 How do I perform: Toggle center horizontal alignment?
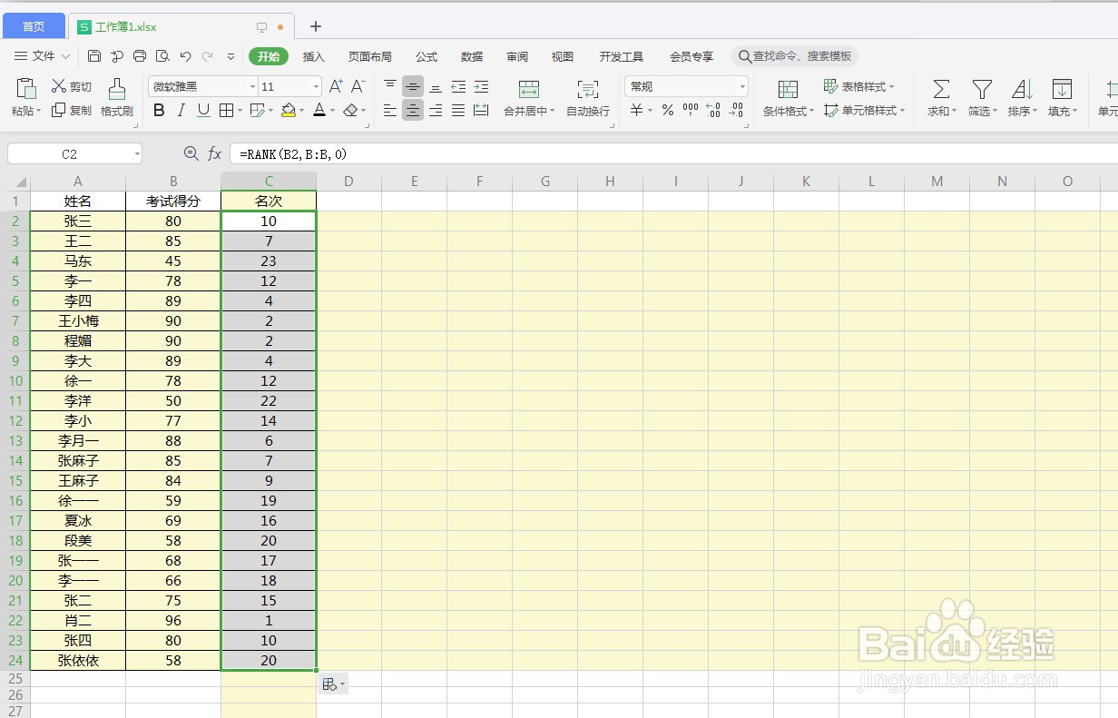(x=413, y=110)
